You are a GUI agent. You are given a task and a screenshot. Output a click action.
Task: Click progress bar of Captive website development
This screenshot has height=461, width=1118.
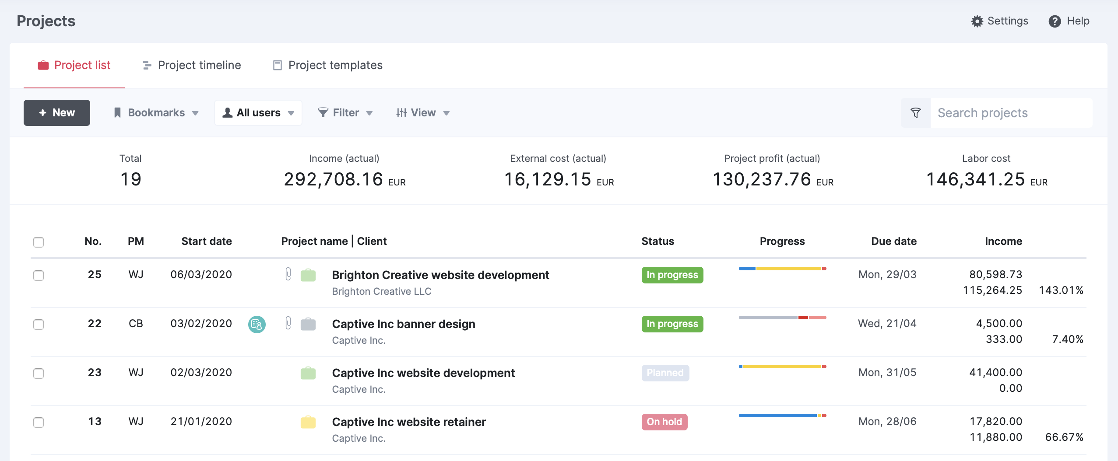coord(783,367)
